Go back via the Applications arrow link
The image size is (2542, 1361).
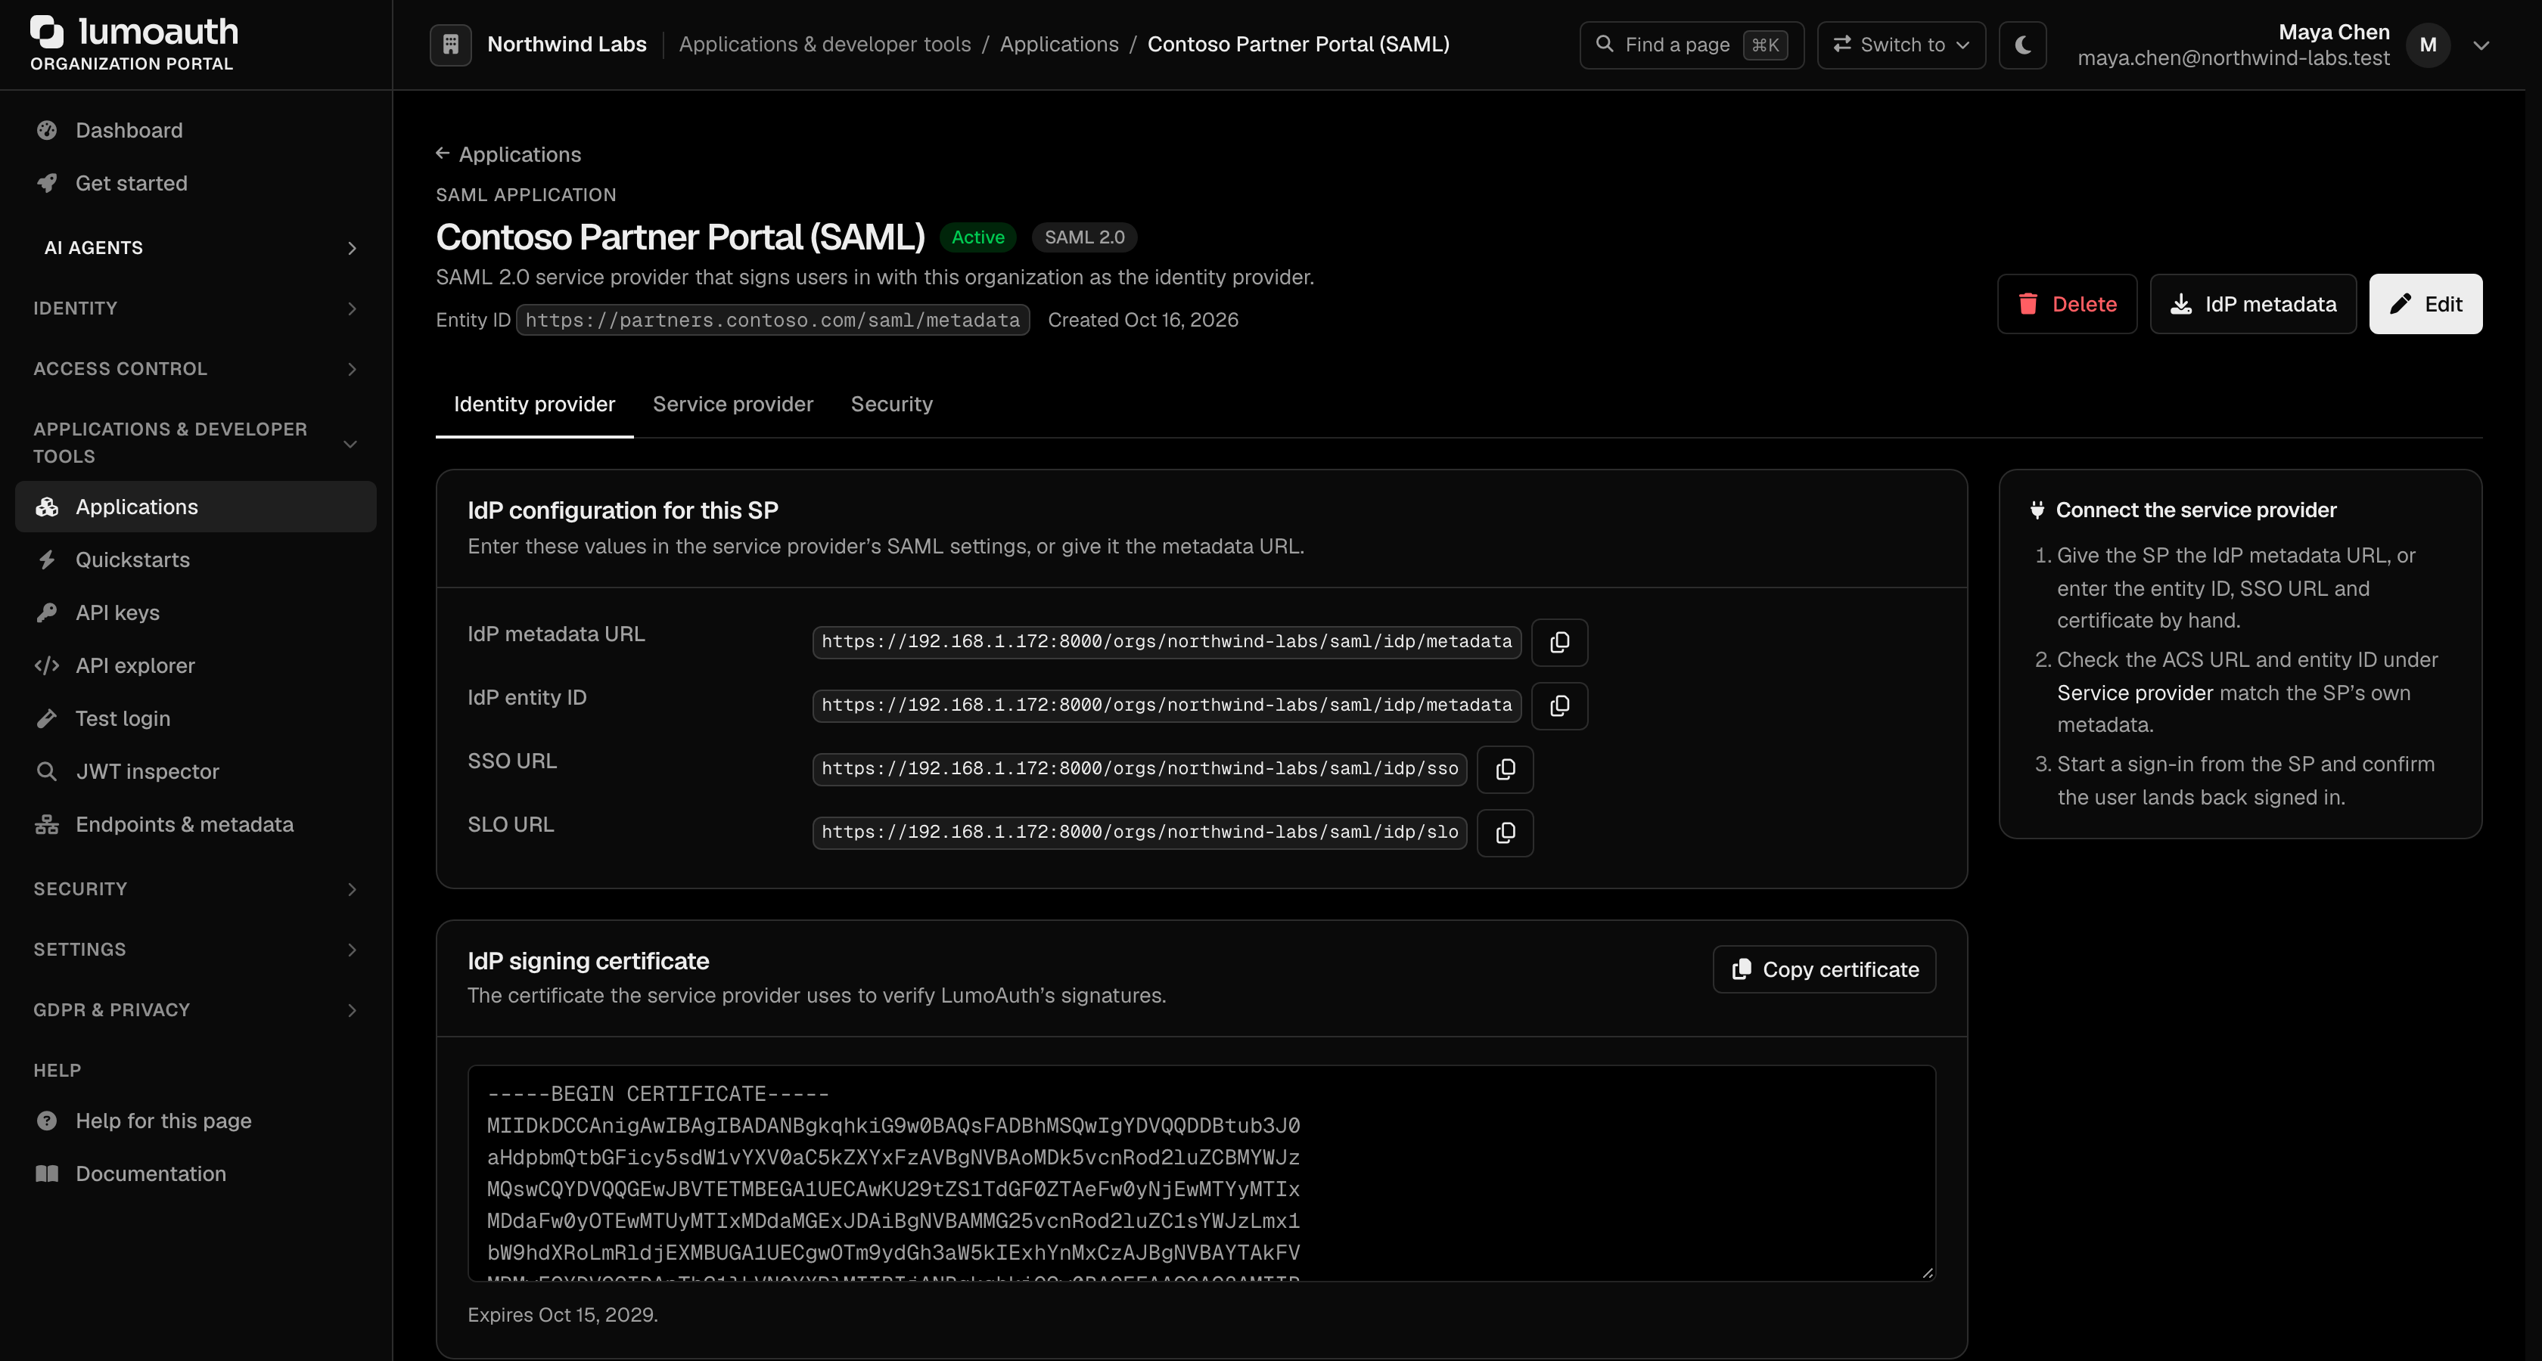coord(508,155)
